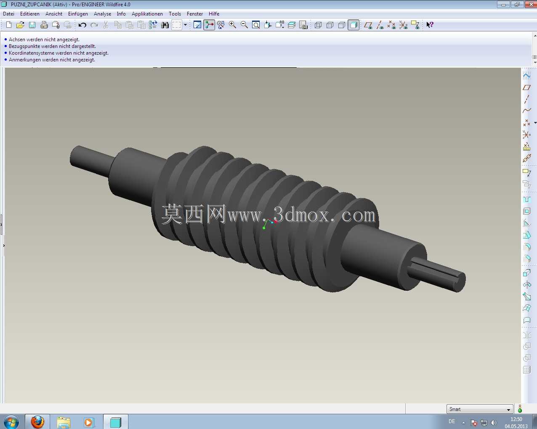
Task: Expand the Smart selection filter dropdown
Action: point(508,410)
